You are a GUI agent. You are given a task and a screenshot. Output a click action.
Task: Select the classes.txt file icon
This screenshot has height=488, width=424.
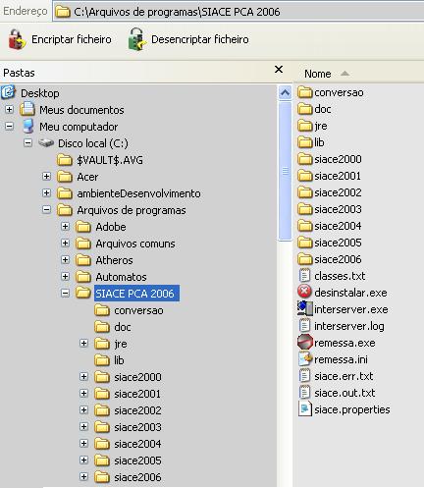[x=304, y=275]
